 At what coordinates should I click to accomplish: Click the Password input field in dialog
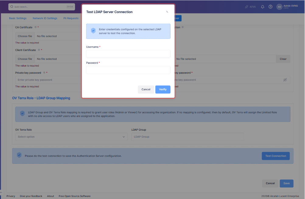pyautogui.click(x=128, y=70)
